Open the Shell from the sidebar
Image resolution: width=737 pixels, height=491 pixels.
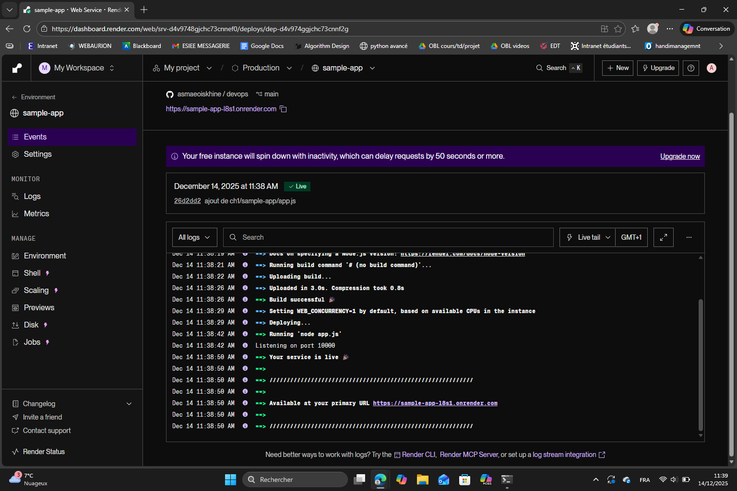(x=31, y=273)
